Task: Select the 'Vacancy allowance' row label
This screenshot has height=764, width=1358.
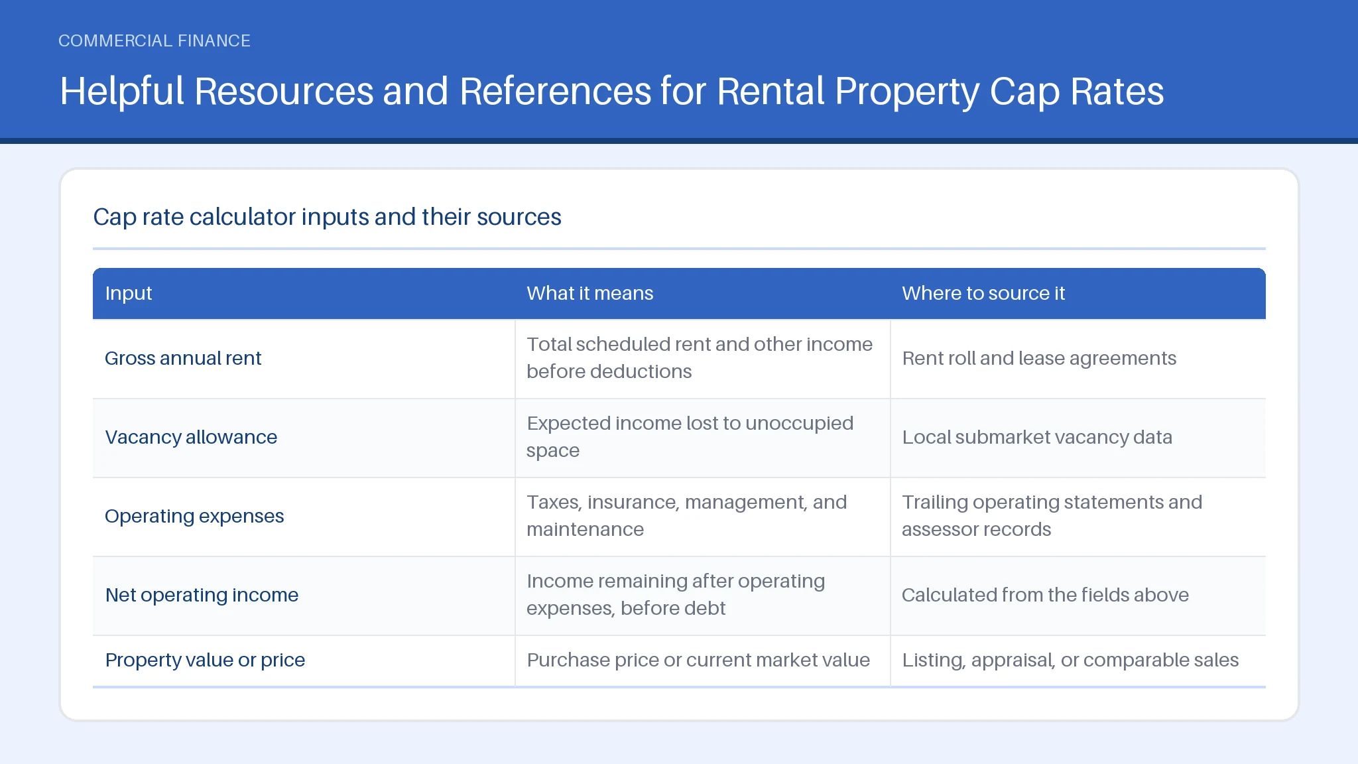Action: [191, 437]
